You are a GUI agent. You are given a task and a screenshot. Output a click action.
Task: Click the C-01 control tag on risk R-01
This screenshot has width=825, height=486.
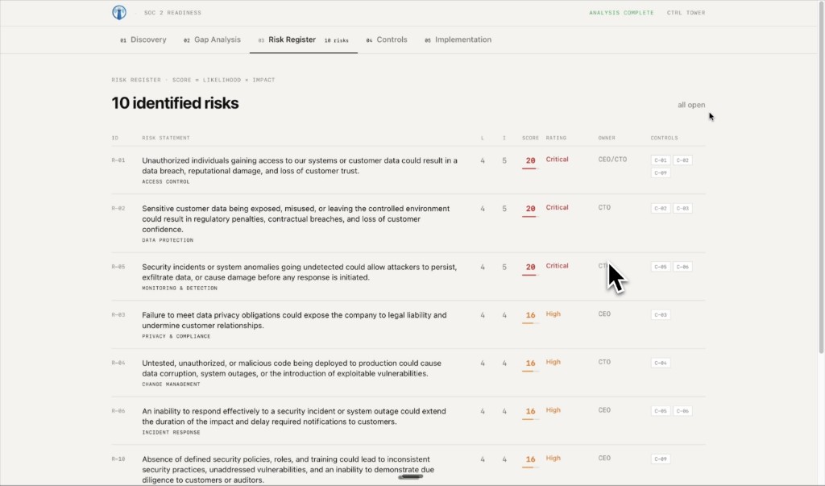pos(661,160)
